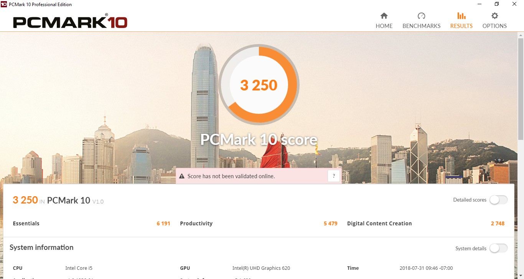
Task: Open the OPTIONS gear icon
Action: (495, 16)
